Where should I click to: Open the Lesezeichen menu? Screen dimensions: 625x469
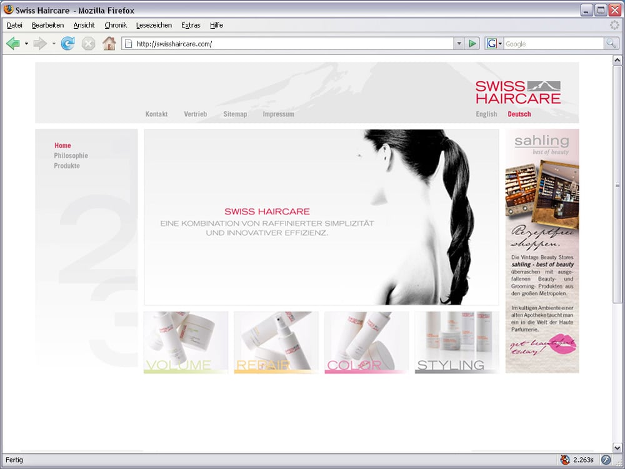pos(154,25)
